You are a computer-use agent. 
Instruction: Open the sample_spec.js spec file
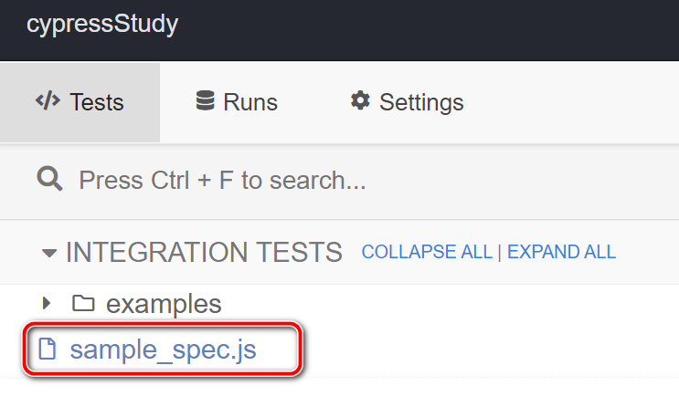point(164,350)
